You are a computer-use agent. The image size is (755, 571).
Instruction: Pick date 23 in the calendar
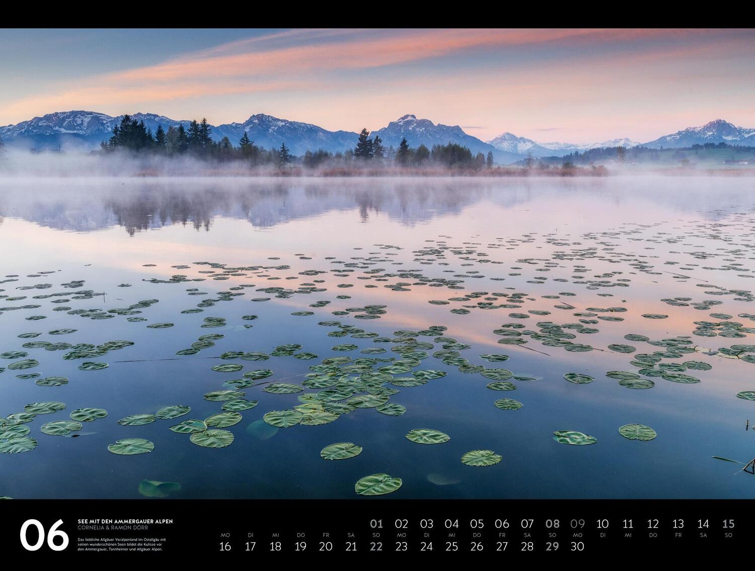pos(401,546)
